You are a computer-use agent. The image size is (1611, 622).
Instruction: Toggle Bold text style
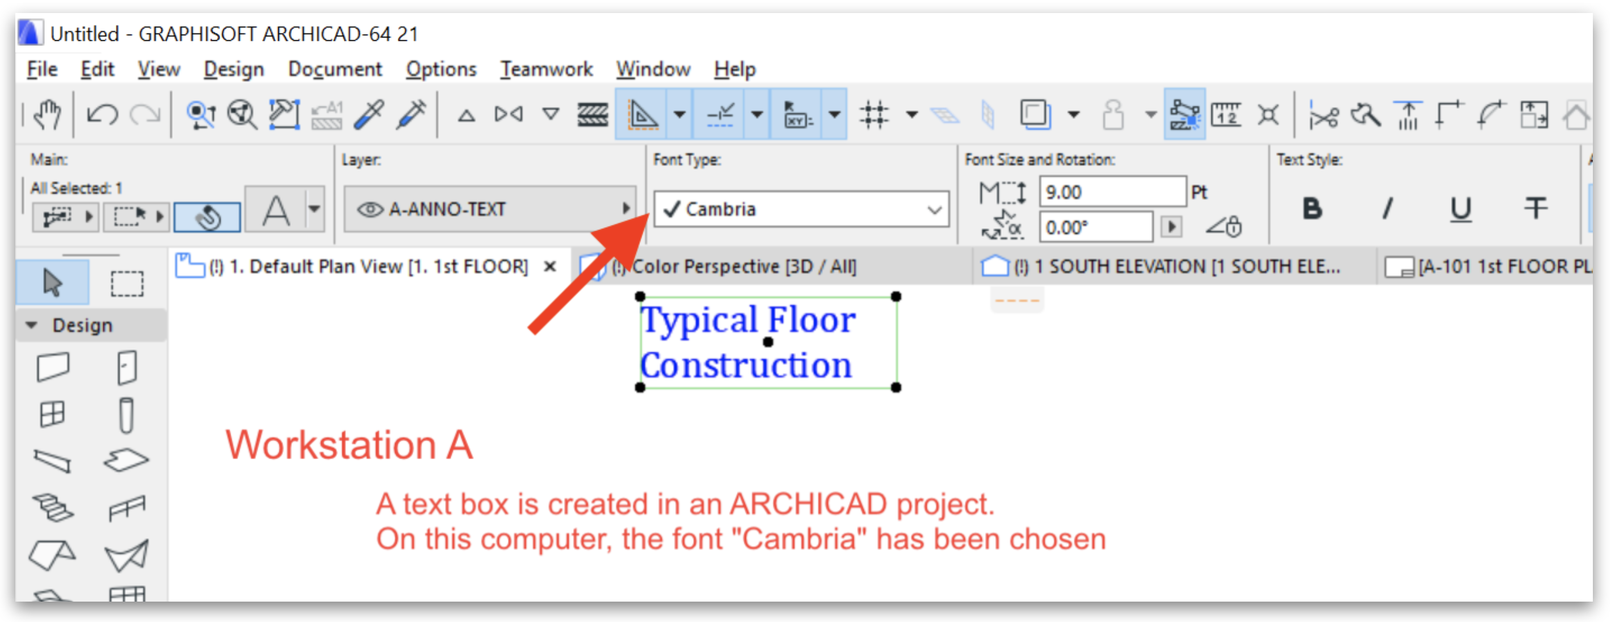tap(1312, 208)
